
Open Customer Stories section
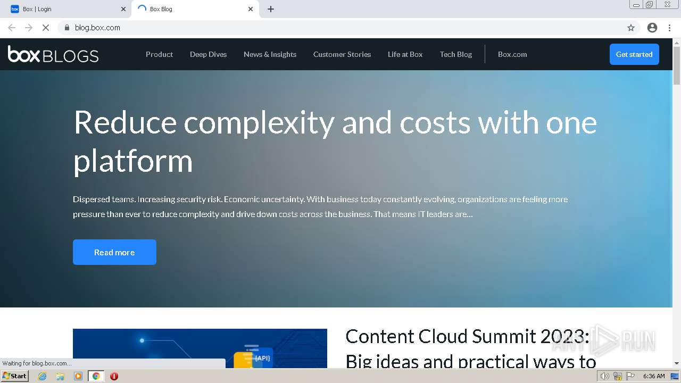pyautogui.click(x=342, y=54)
